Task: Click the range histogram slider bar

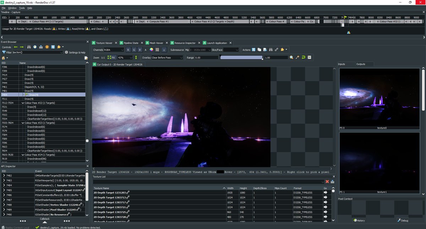Action: tap(241, 57)
